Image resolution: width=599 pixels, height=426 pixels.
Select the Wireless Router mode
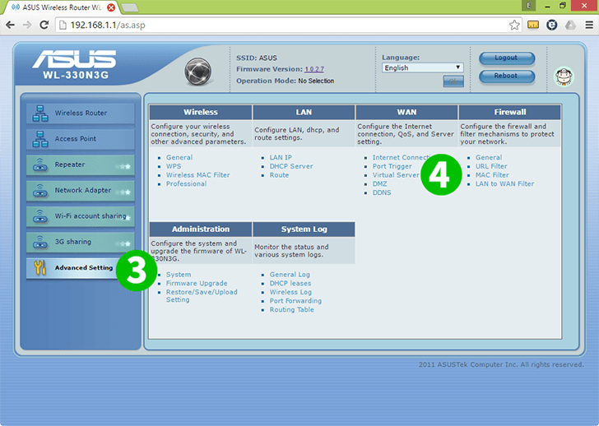[81, 113]
